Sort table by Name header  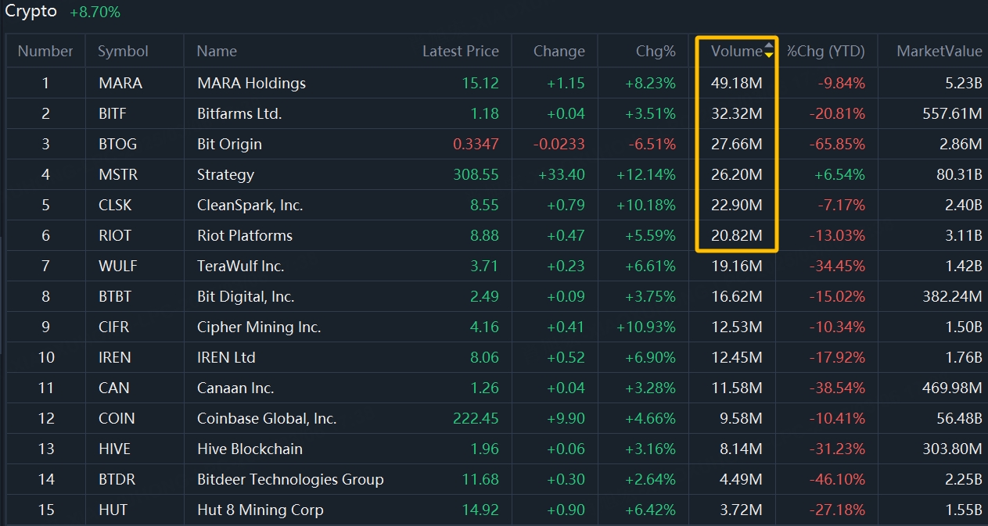click(x=217, y=51)
